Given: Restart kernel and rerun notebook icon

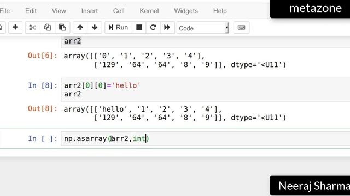Looking at the screenshot, I should pyautogui.click(x=167, y=28).
